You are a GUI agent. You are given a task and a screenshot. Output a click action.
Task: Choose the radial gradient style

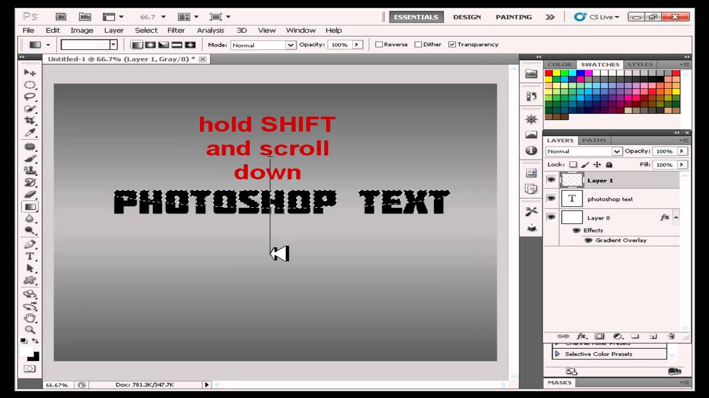[150, 45]
